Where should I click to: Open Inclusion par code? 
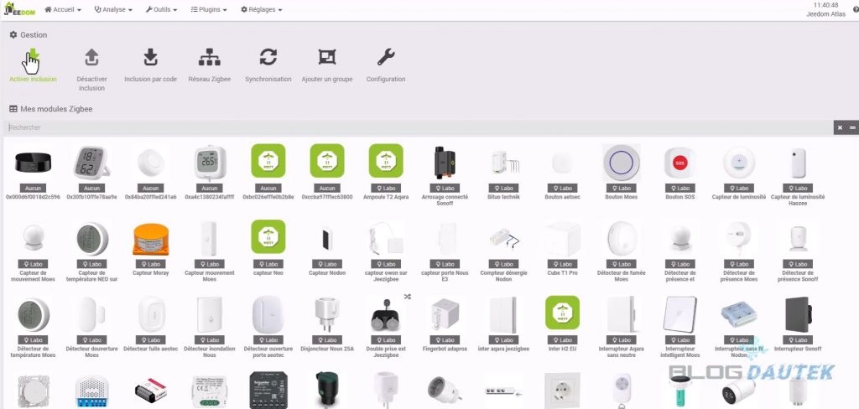coord(150,59)
